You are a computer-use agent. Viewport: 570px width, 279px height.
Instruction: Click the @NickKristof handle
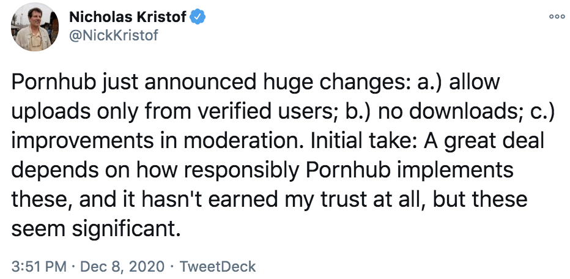pyautogui.click(x=114, y=35)
